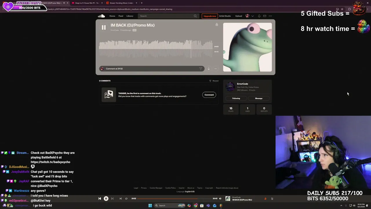Click the Comment at 24:52 field
The width and height of the screenshot is (371, 209).
click(152, 69)
